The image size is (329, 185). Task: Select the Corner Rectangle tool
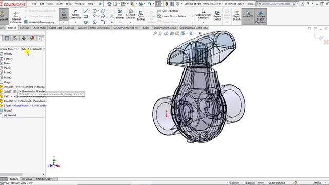(86, 16)
